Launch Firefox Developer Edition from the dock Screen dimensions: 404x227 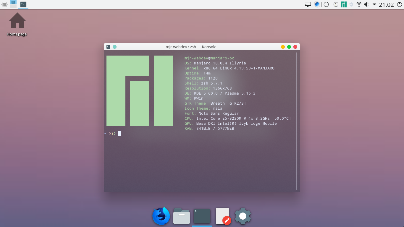161,216
